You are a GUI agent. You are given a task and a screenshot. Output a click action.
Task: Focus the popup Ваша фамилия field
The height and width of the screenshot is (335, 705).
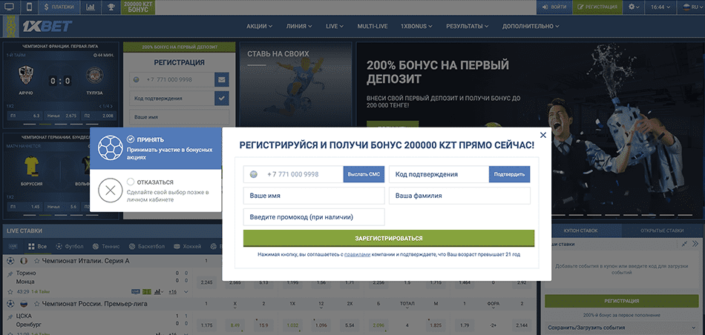tap(459, 196)
